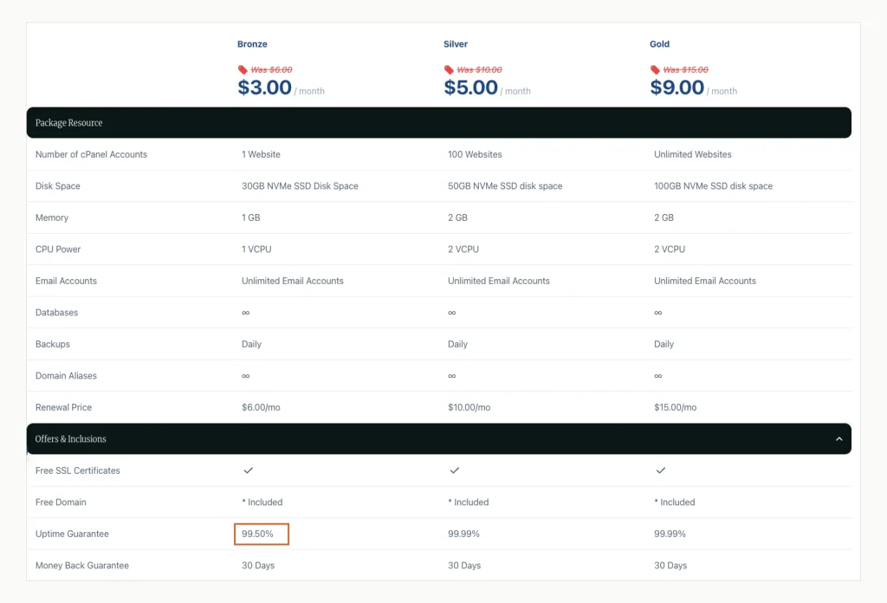Click the Package Resource section header label
The height and width of the screenshot is (603, 887).
[x=69, y=123]
